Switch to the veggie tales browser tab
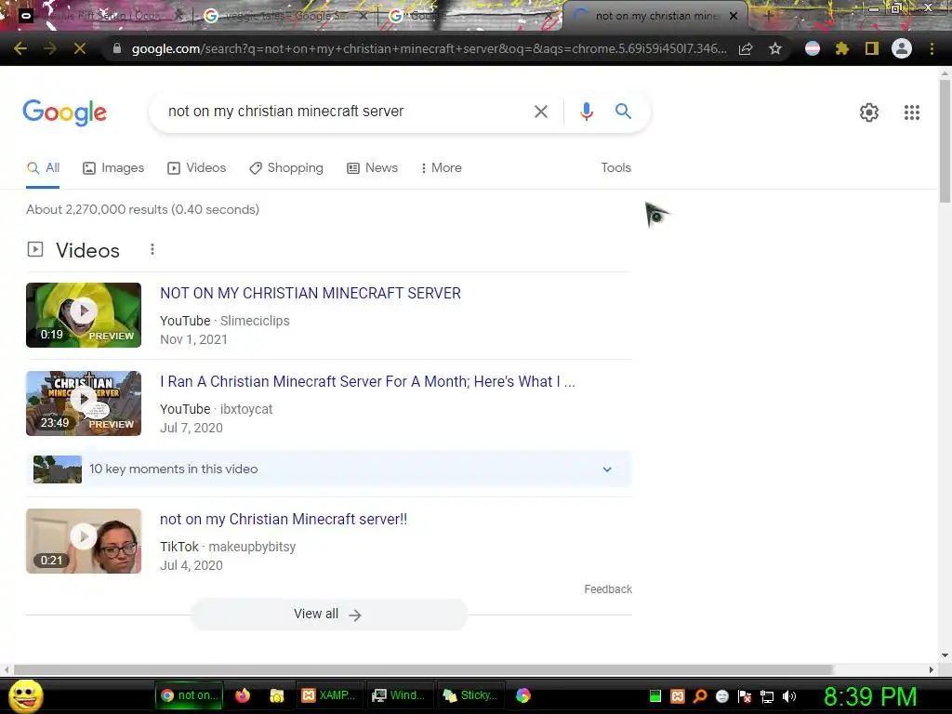 [285, 16]
